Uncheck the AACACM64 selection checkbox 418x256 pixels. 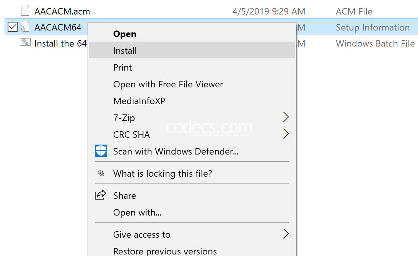(x=13, y=27)
